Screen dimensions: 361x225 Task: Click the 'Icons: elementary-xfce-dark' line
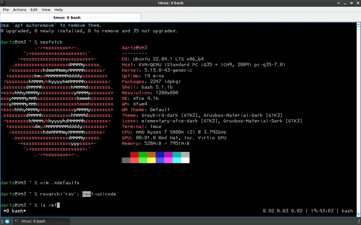pyautogui.click(x=212, y=121)
